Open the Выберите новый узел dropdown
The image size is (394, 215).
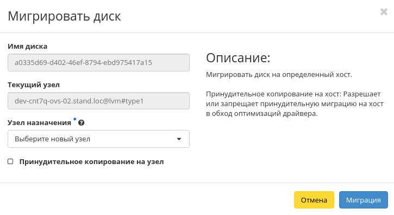point(98,139)
